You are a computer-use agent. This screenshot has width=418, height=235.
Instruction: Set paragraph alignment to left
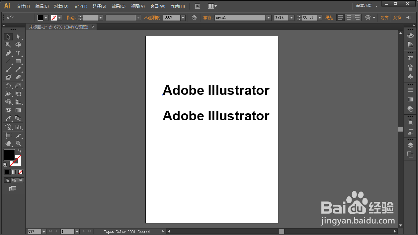(341, 18)
